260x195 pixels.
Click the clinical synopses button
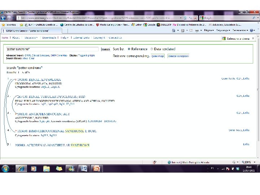[x=178, y=56]
